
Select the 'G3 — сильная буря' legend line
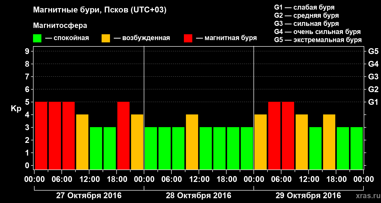point(306,24)
